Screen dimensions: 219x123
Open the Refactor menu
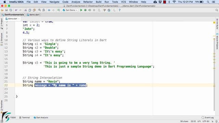[88, 2]
